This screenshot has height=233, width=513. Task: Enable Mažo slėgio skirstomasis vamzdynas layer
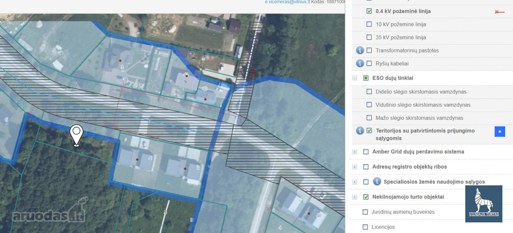369,118
